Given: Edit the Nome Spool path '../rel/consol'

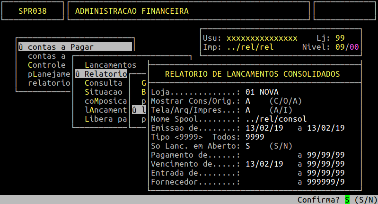Looking at the screenshot, I should tap(276, 119).
